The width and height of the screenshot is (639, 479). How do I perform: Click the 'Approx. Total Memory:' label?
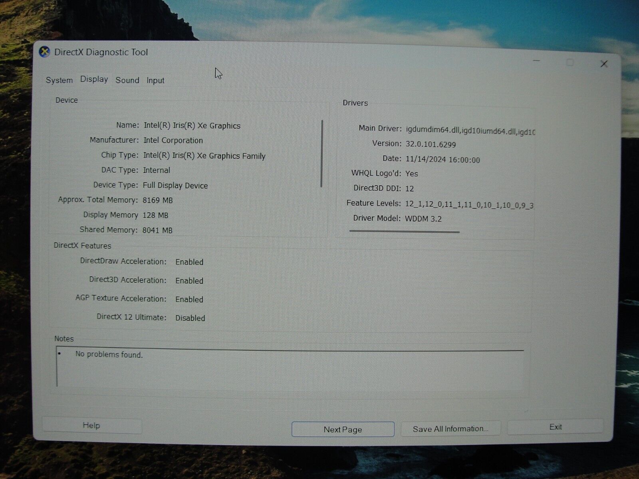click(x=98, y=200)
